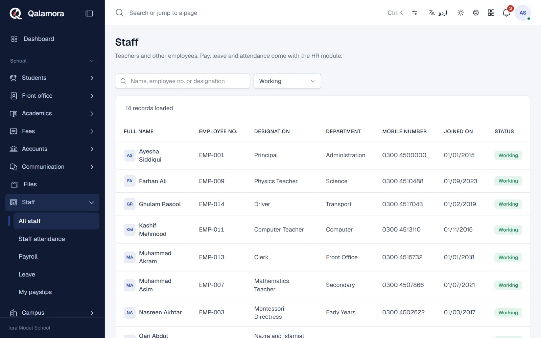Viewport: 541px width, 338px height.
Task: Click Farhan Ali's FA avatar
Action: click(130, 181)
